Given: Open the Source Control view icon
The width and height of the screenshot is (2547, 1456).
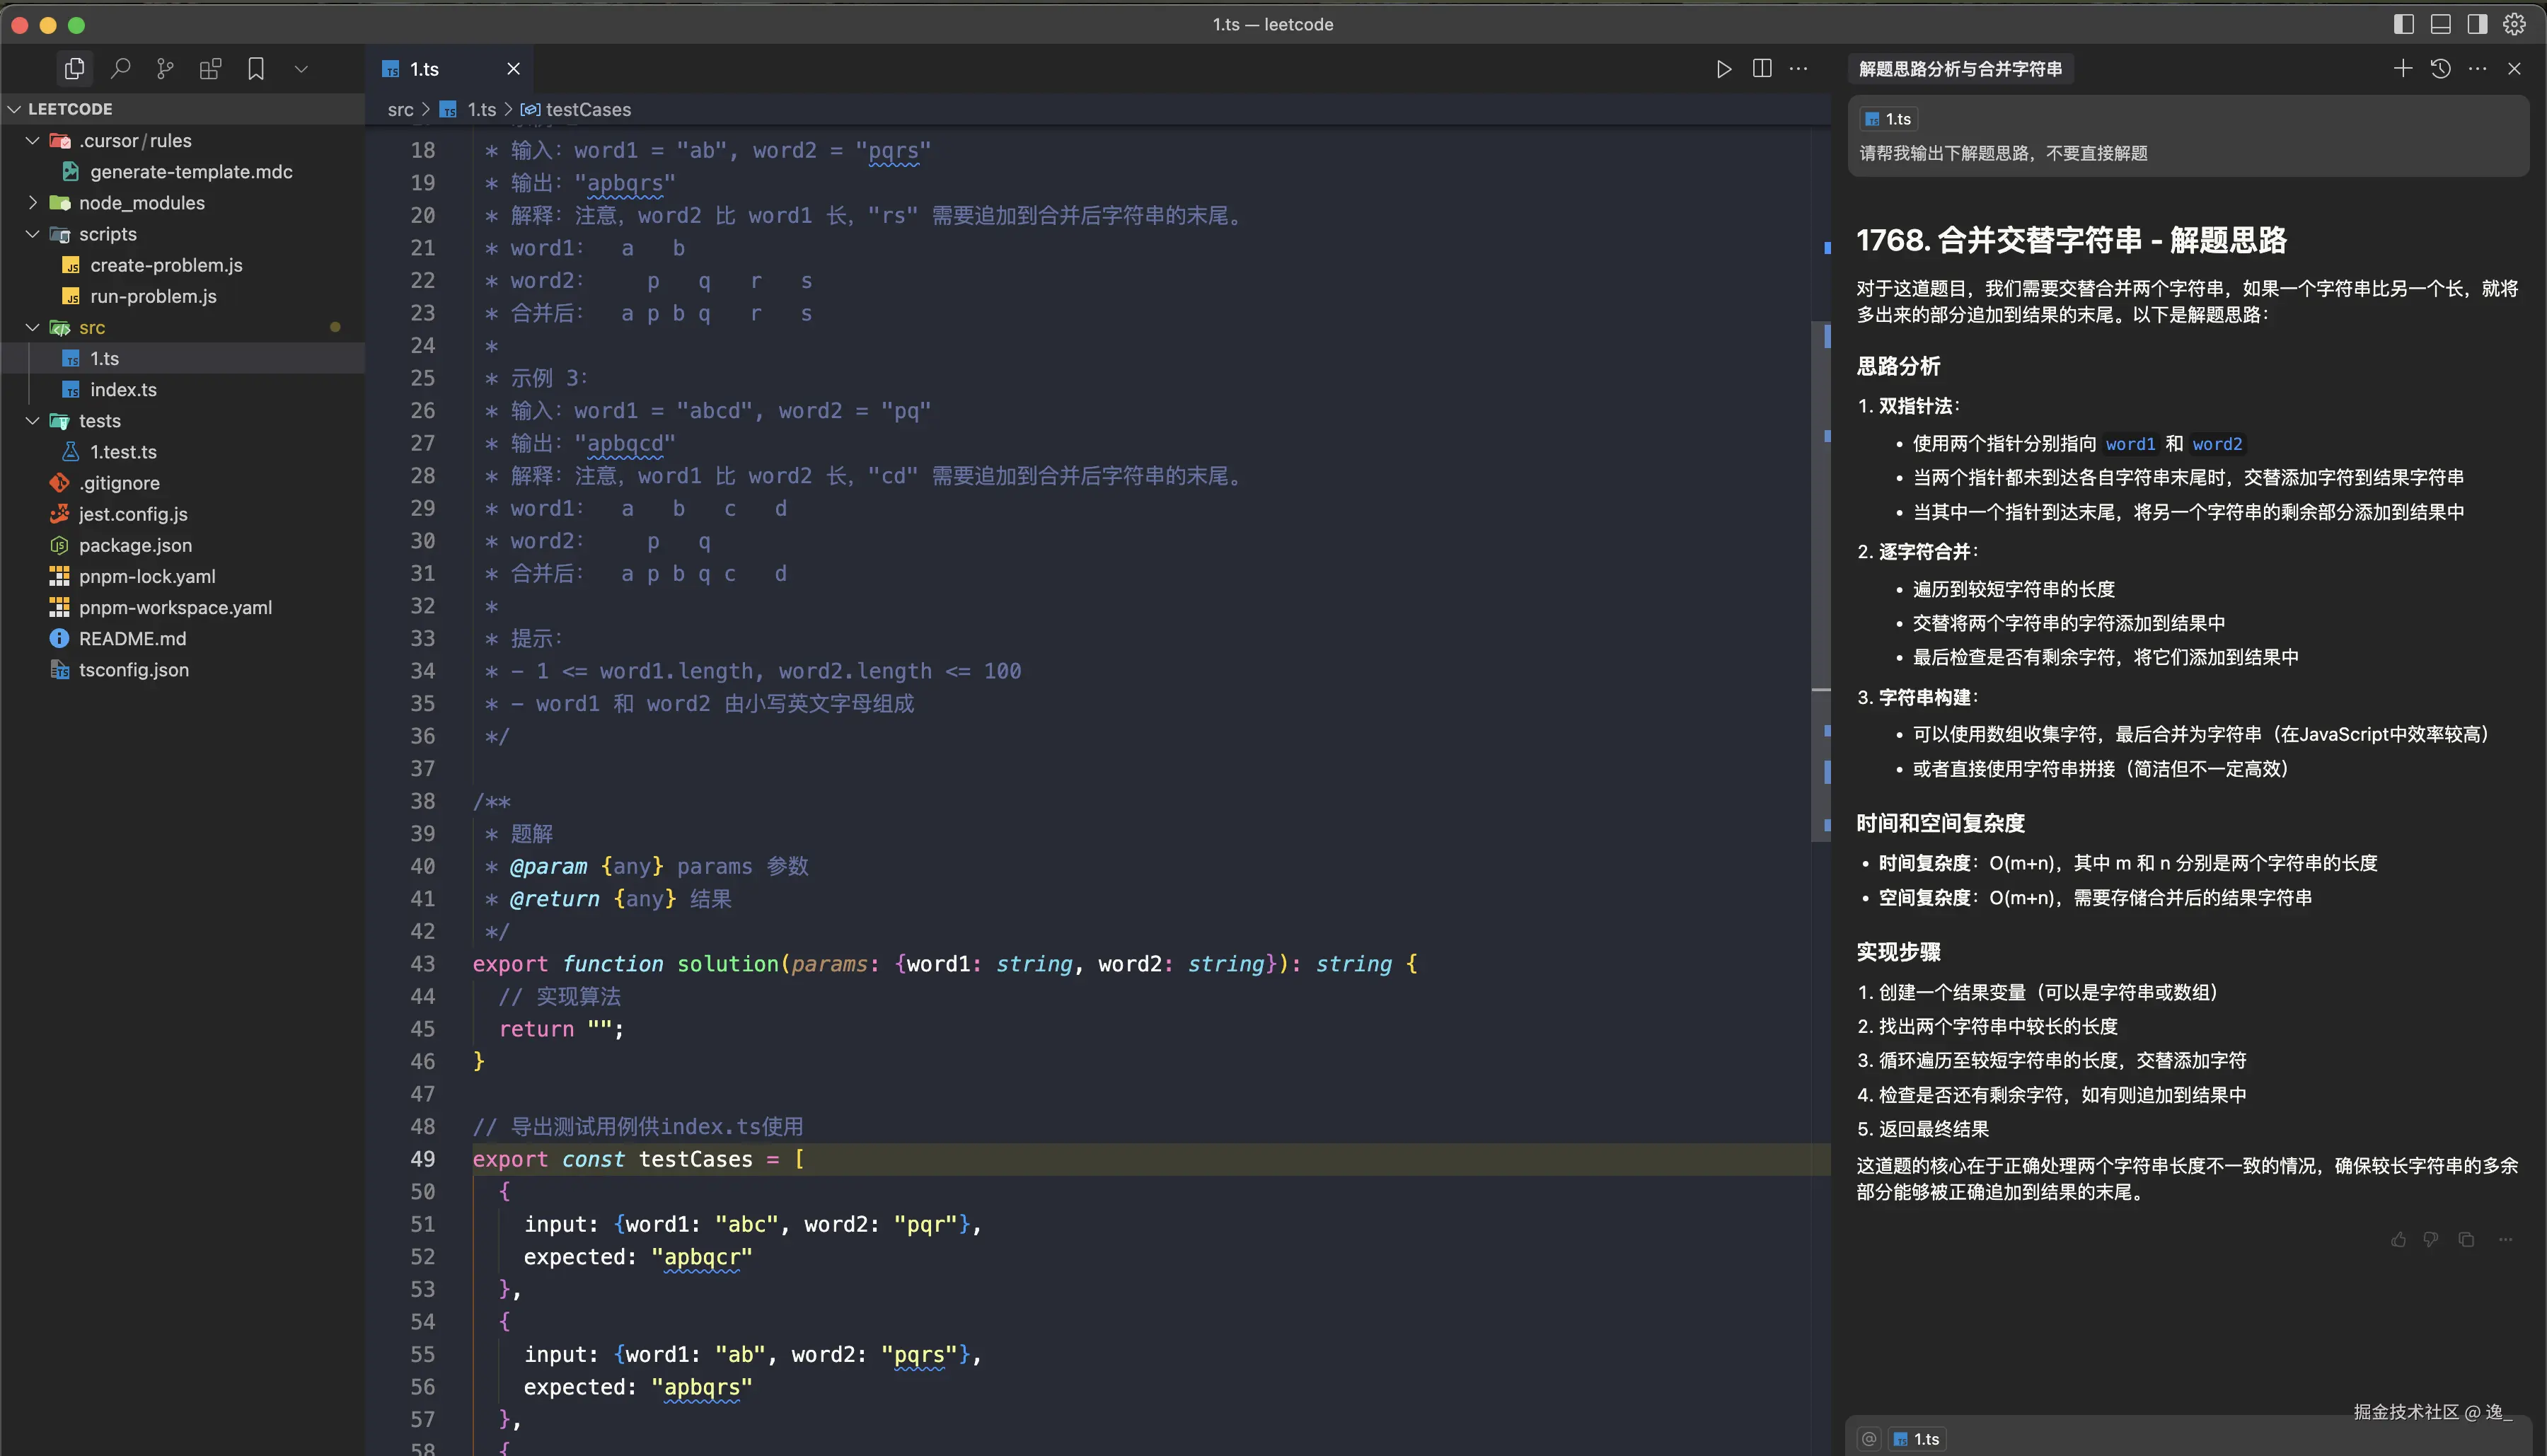Looking at the screenshot, I should pos(165,69).
